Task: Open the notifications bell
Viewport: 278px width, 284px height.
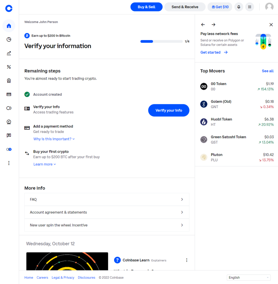Action: coord(239,7)
